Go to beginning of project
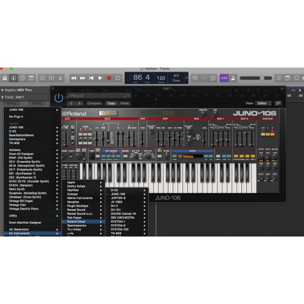 click(91, 78)
